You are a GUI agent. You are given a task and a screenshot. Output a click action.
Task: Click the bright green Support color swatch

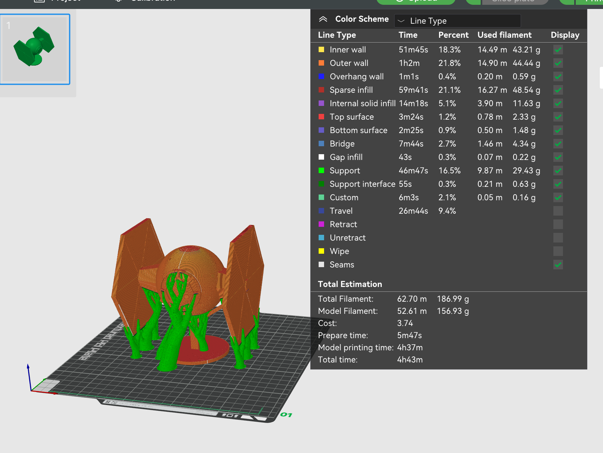321,171
